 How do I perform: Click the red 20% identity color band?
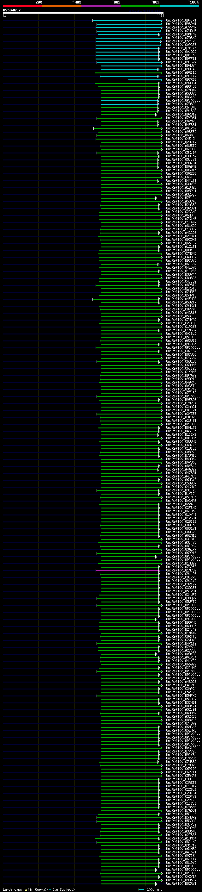click(x=22, y=6)
